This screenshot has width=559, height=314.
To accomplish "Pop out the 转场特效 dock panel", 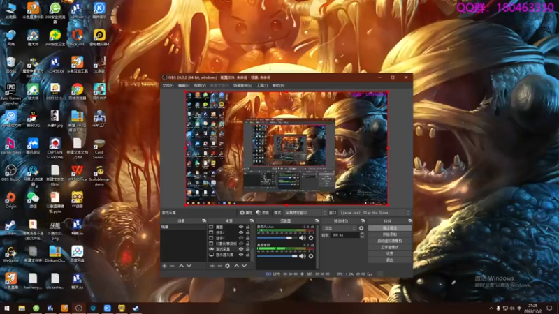I will coord(363,221).
